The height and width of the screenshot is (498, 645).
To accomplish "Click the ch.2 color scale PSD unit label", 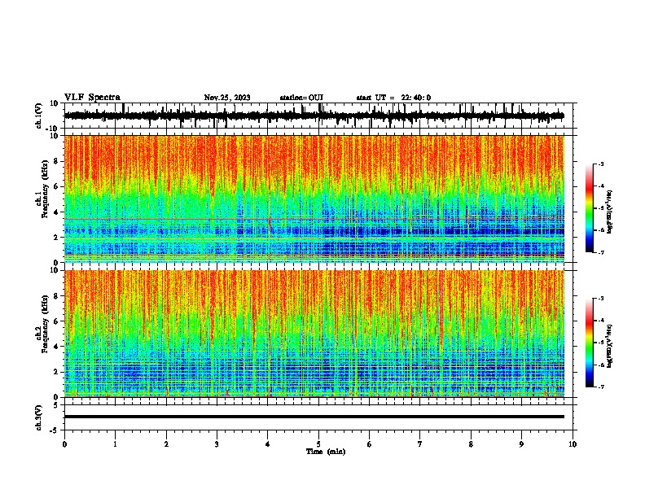I will [x=610, y=346].
